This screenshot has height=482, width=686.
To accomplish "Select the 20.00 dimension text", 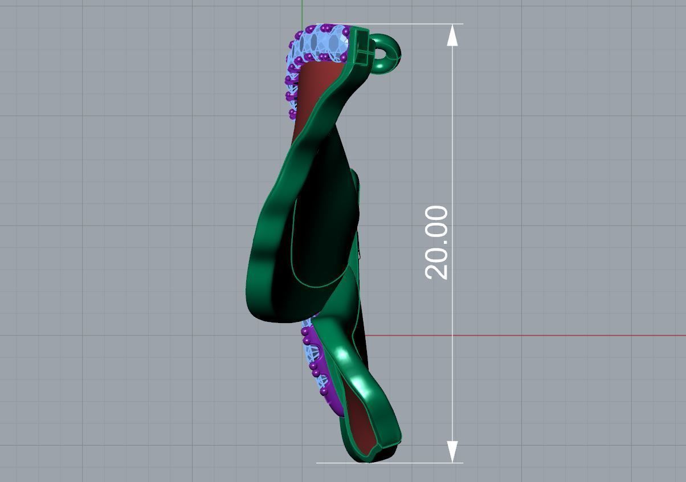I will point(437,243).
